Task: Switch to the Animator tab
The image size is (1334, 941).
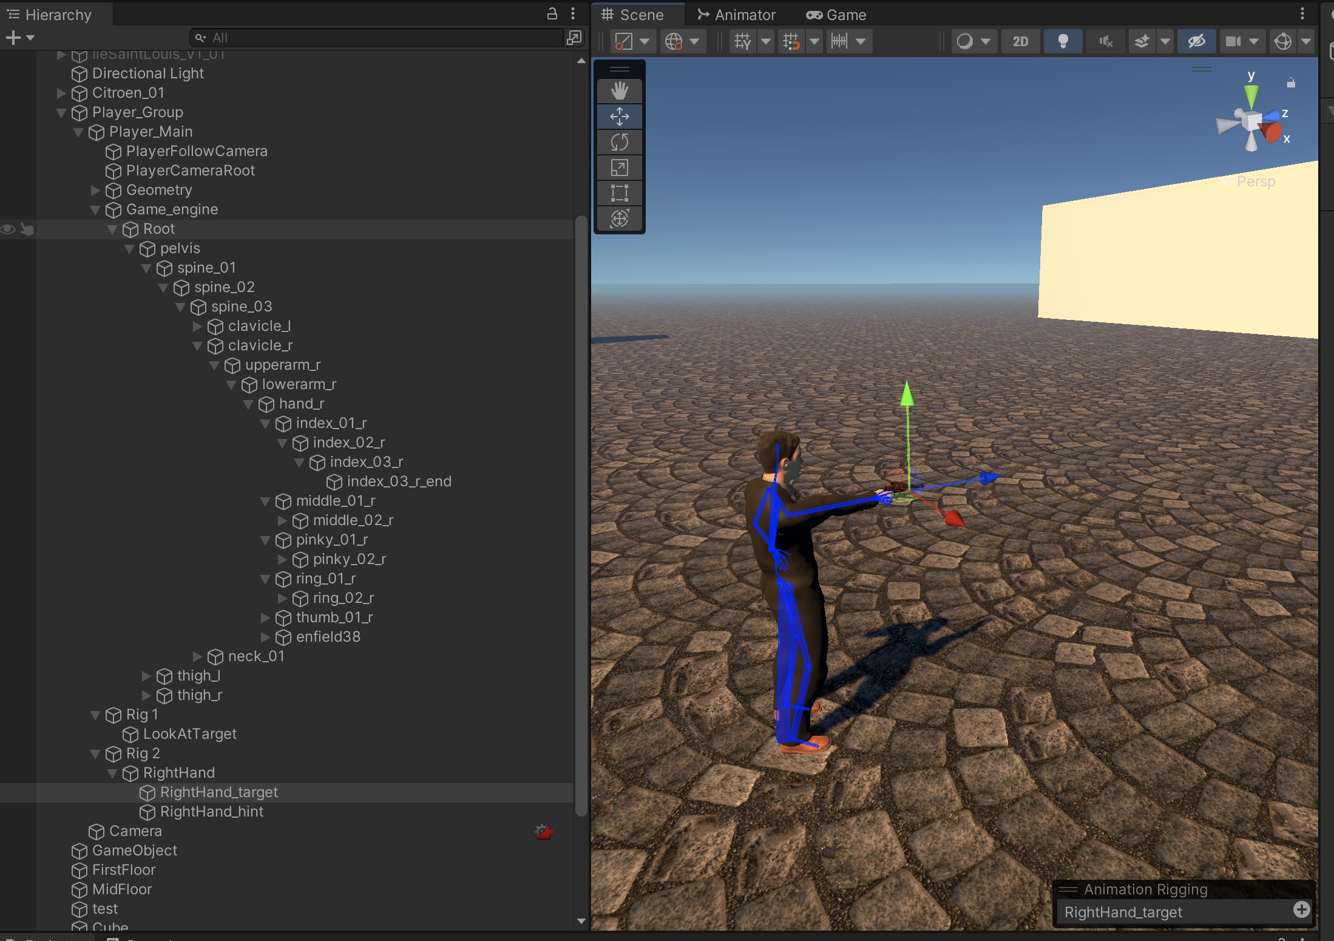Action: coord(736,15)
